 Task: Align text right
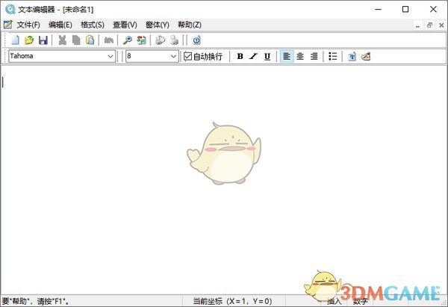coord(314,56)
